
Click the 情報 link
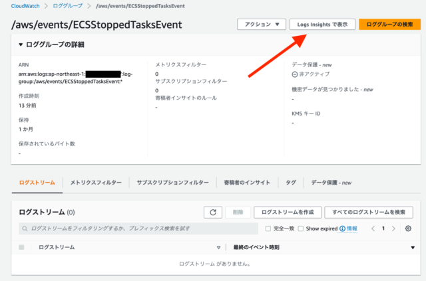pos(352,229)
